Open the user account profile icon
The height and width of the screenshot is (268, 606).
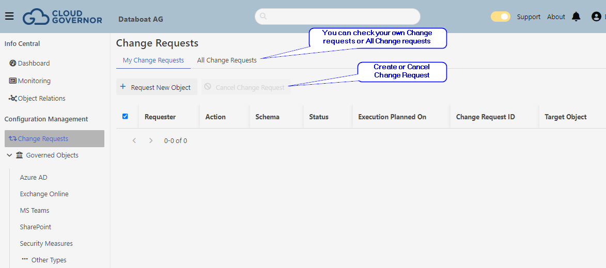click(x=596, y=17)
